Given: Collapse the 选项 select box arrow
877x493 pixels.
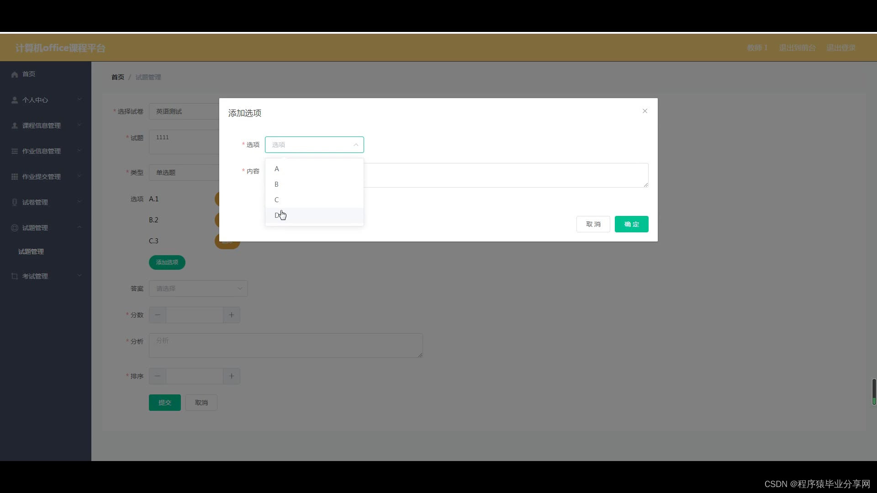Looking at the screenshot, I should (356, 145).
